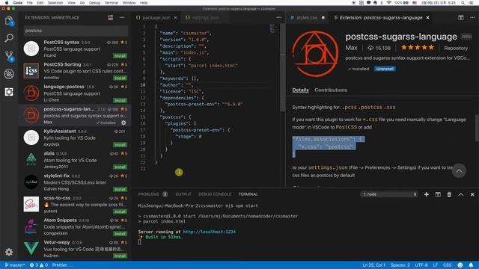This screenshot has height=269, width=479.
Task: Open the Contributions tab of extension
Action: tap(331, 90)
